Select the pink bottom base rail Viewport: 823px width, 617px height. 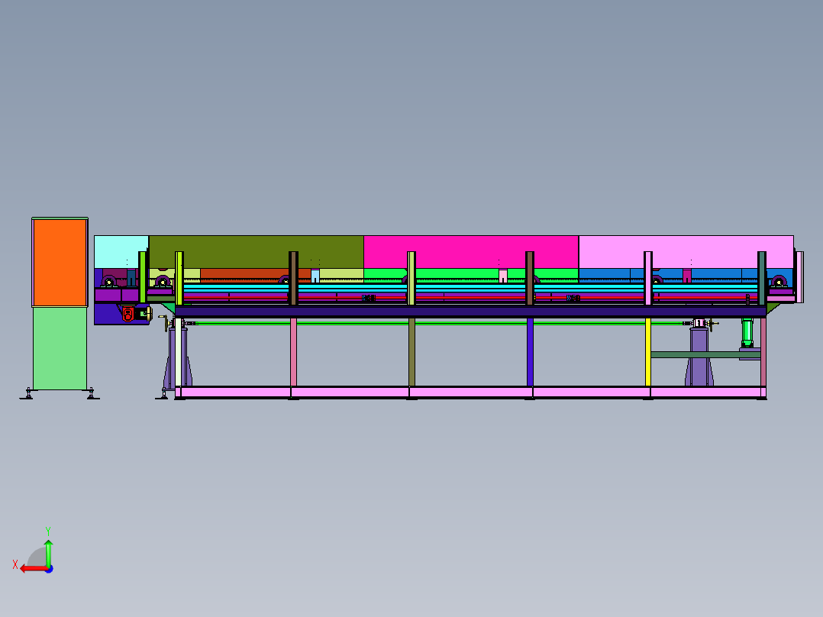point(470,392)
